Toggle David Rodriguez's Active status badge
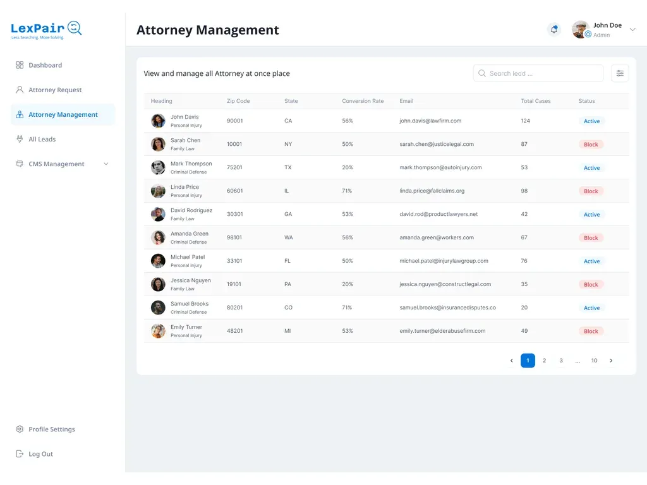Screen dimensions: 647x485 point(591,215)
